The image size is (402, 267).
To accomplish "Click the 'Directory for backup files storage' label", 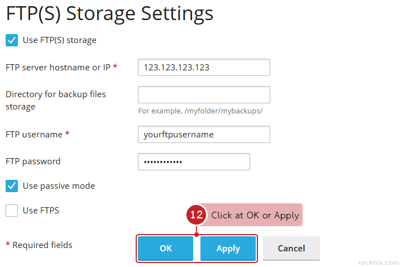I will 55,100.
